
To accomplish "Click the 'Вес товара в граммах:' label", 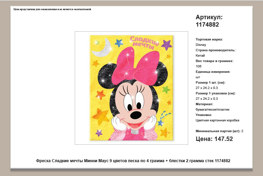I will click(x=214, y=61).
